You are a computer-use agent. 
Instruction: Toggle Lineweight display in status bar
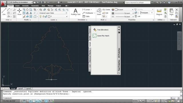click(43, 101)
